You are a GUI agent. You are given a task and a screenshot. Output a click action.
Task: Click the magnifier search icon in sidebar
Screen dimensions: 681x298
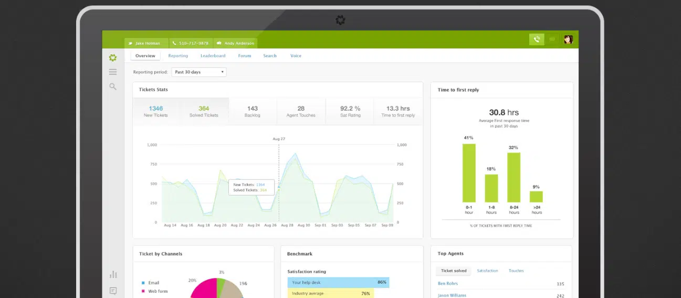113,87
